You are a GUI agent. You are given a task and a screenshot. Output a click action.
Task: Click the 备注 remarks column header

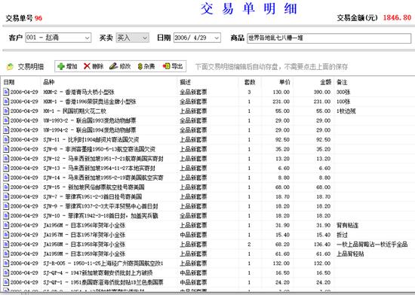[342, 82]
